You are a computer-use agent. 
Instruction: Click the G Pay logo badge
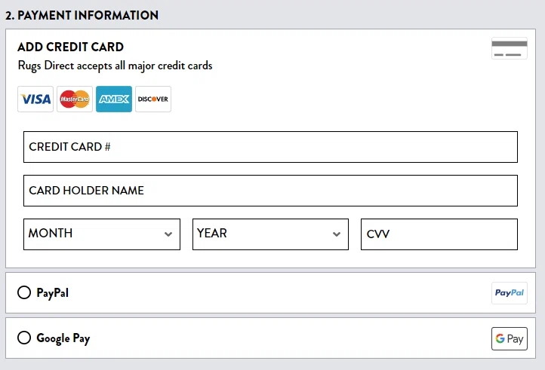click(x=510, y=338)
